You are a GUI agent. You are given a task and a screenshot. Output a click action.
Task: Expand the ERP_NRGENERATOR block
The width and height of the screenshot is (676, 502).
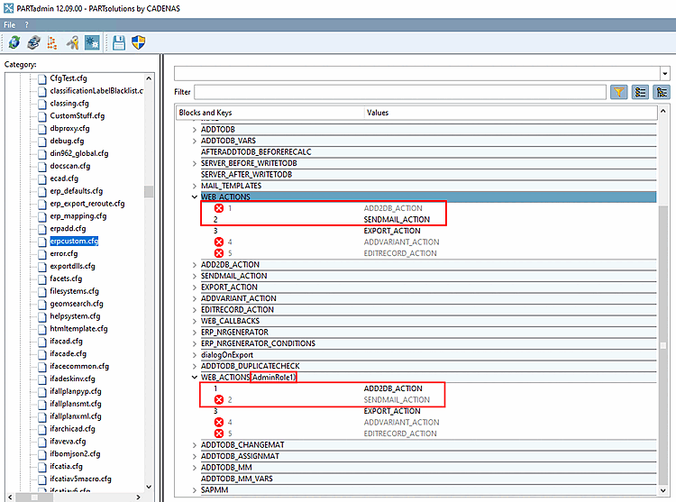point(195,333)
